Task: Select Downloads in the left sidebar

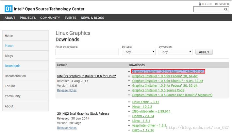Action: 25,66
